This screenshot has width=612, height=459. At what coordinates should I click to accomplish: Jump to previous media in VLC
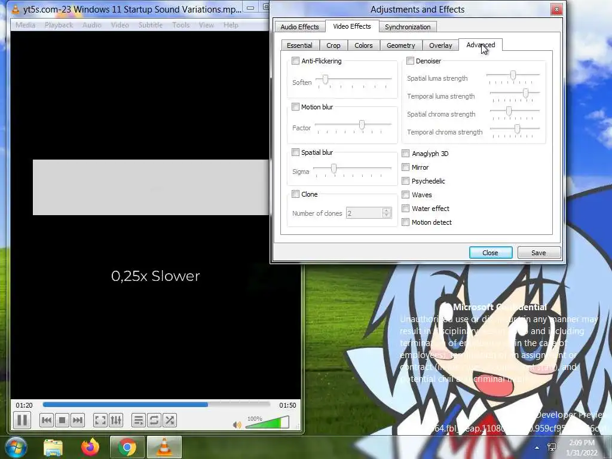(x=47, y=420)
